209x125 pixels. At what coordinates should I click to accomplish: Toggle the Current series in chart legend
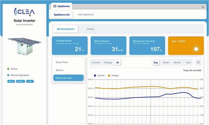pos(99,75)
